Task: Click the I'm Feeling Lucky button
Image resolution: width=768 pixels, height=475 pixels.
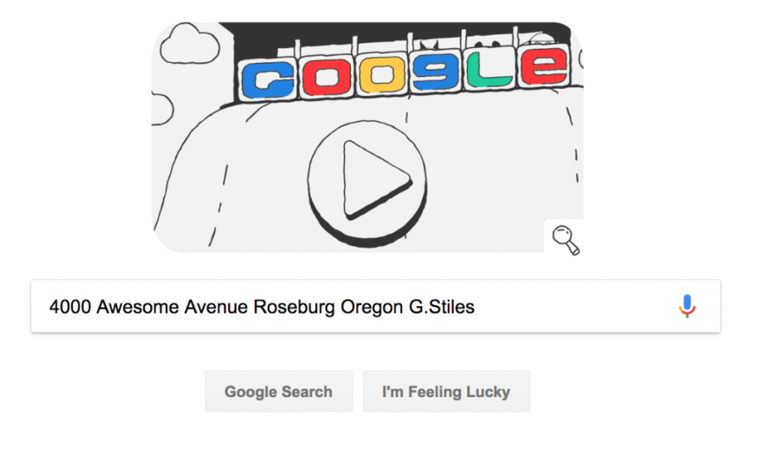Action: 446,391
